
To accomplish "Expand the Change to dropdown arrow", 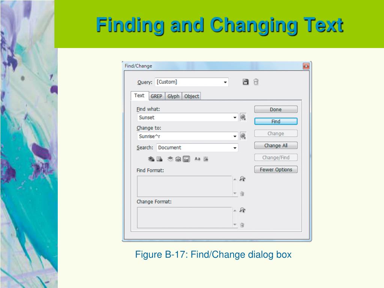I will pos(235,136).
